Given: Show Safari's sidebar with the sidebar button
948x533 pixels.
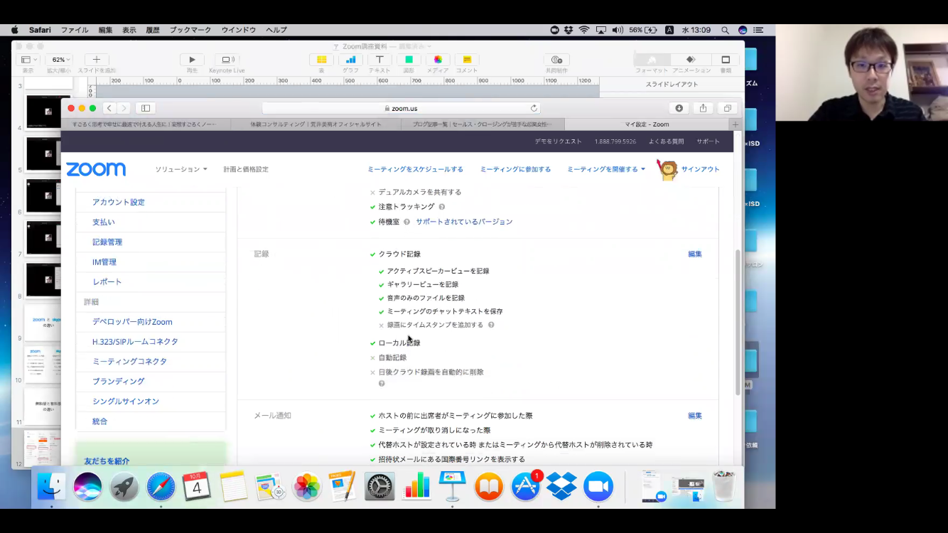Looking at the screenshot, I should point(146,108).
